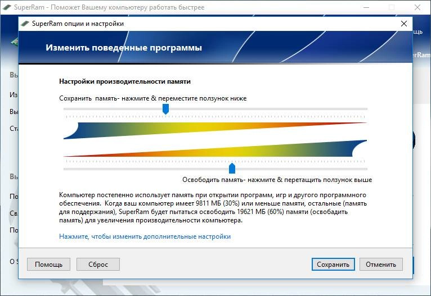Click the SuperRam dialog title icon
431x296 pixels.
coord(25,24)
